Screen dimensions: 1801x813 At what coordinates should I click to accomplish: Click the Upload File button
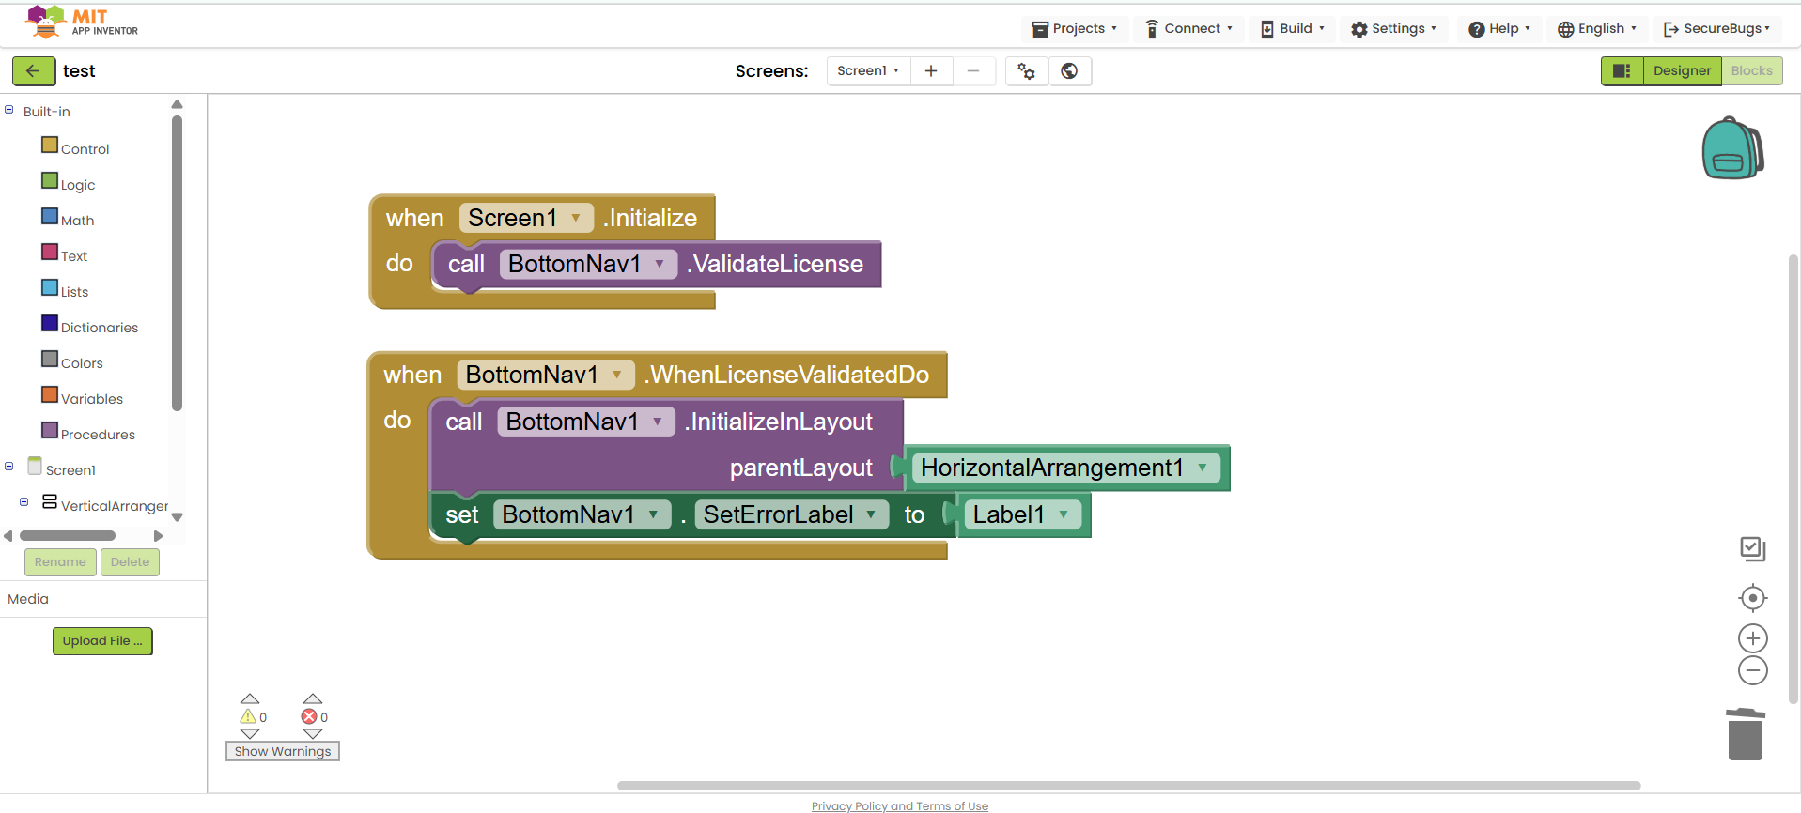[x=102, y=641]
